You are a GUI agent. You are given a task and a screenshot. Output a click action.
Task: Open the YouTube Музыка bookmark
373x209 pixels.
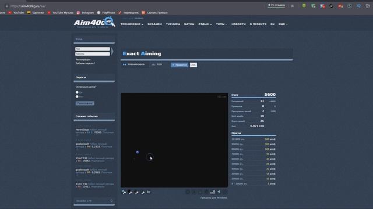click(61, 13)
